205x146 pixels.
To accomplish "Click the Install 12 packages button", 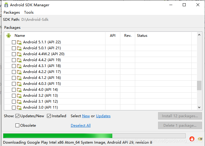I will pyautogui.click(x=180, y=116).
